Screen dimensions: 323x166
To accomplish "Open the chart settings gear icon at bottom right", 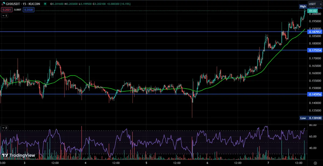I will point(315,163).
